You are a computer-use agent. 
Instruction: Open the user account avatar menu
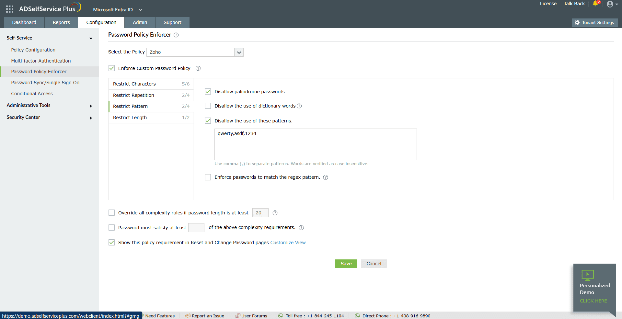(x=610, y=4)
